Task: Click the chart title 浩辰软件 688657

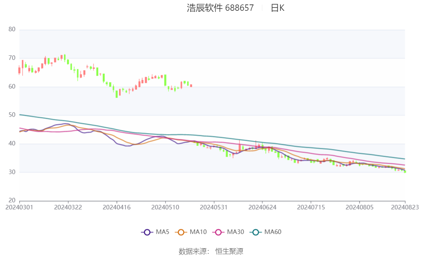Action: [220, 8]
